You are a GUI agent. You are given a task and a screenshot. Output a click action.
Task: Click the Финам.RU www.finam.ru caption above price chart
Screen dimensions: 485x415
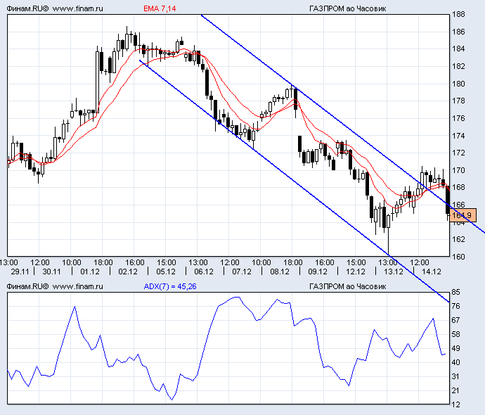(55, 8)
